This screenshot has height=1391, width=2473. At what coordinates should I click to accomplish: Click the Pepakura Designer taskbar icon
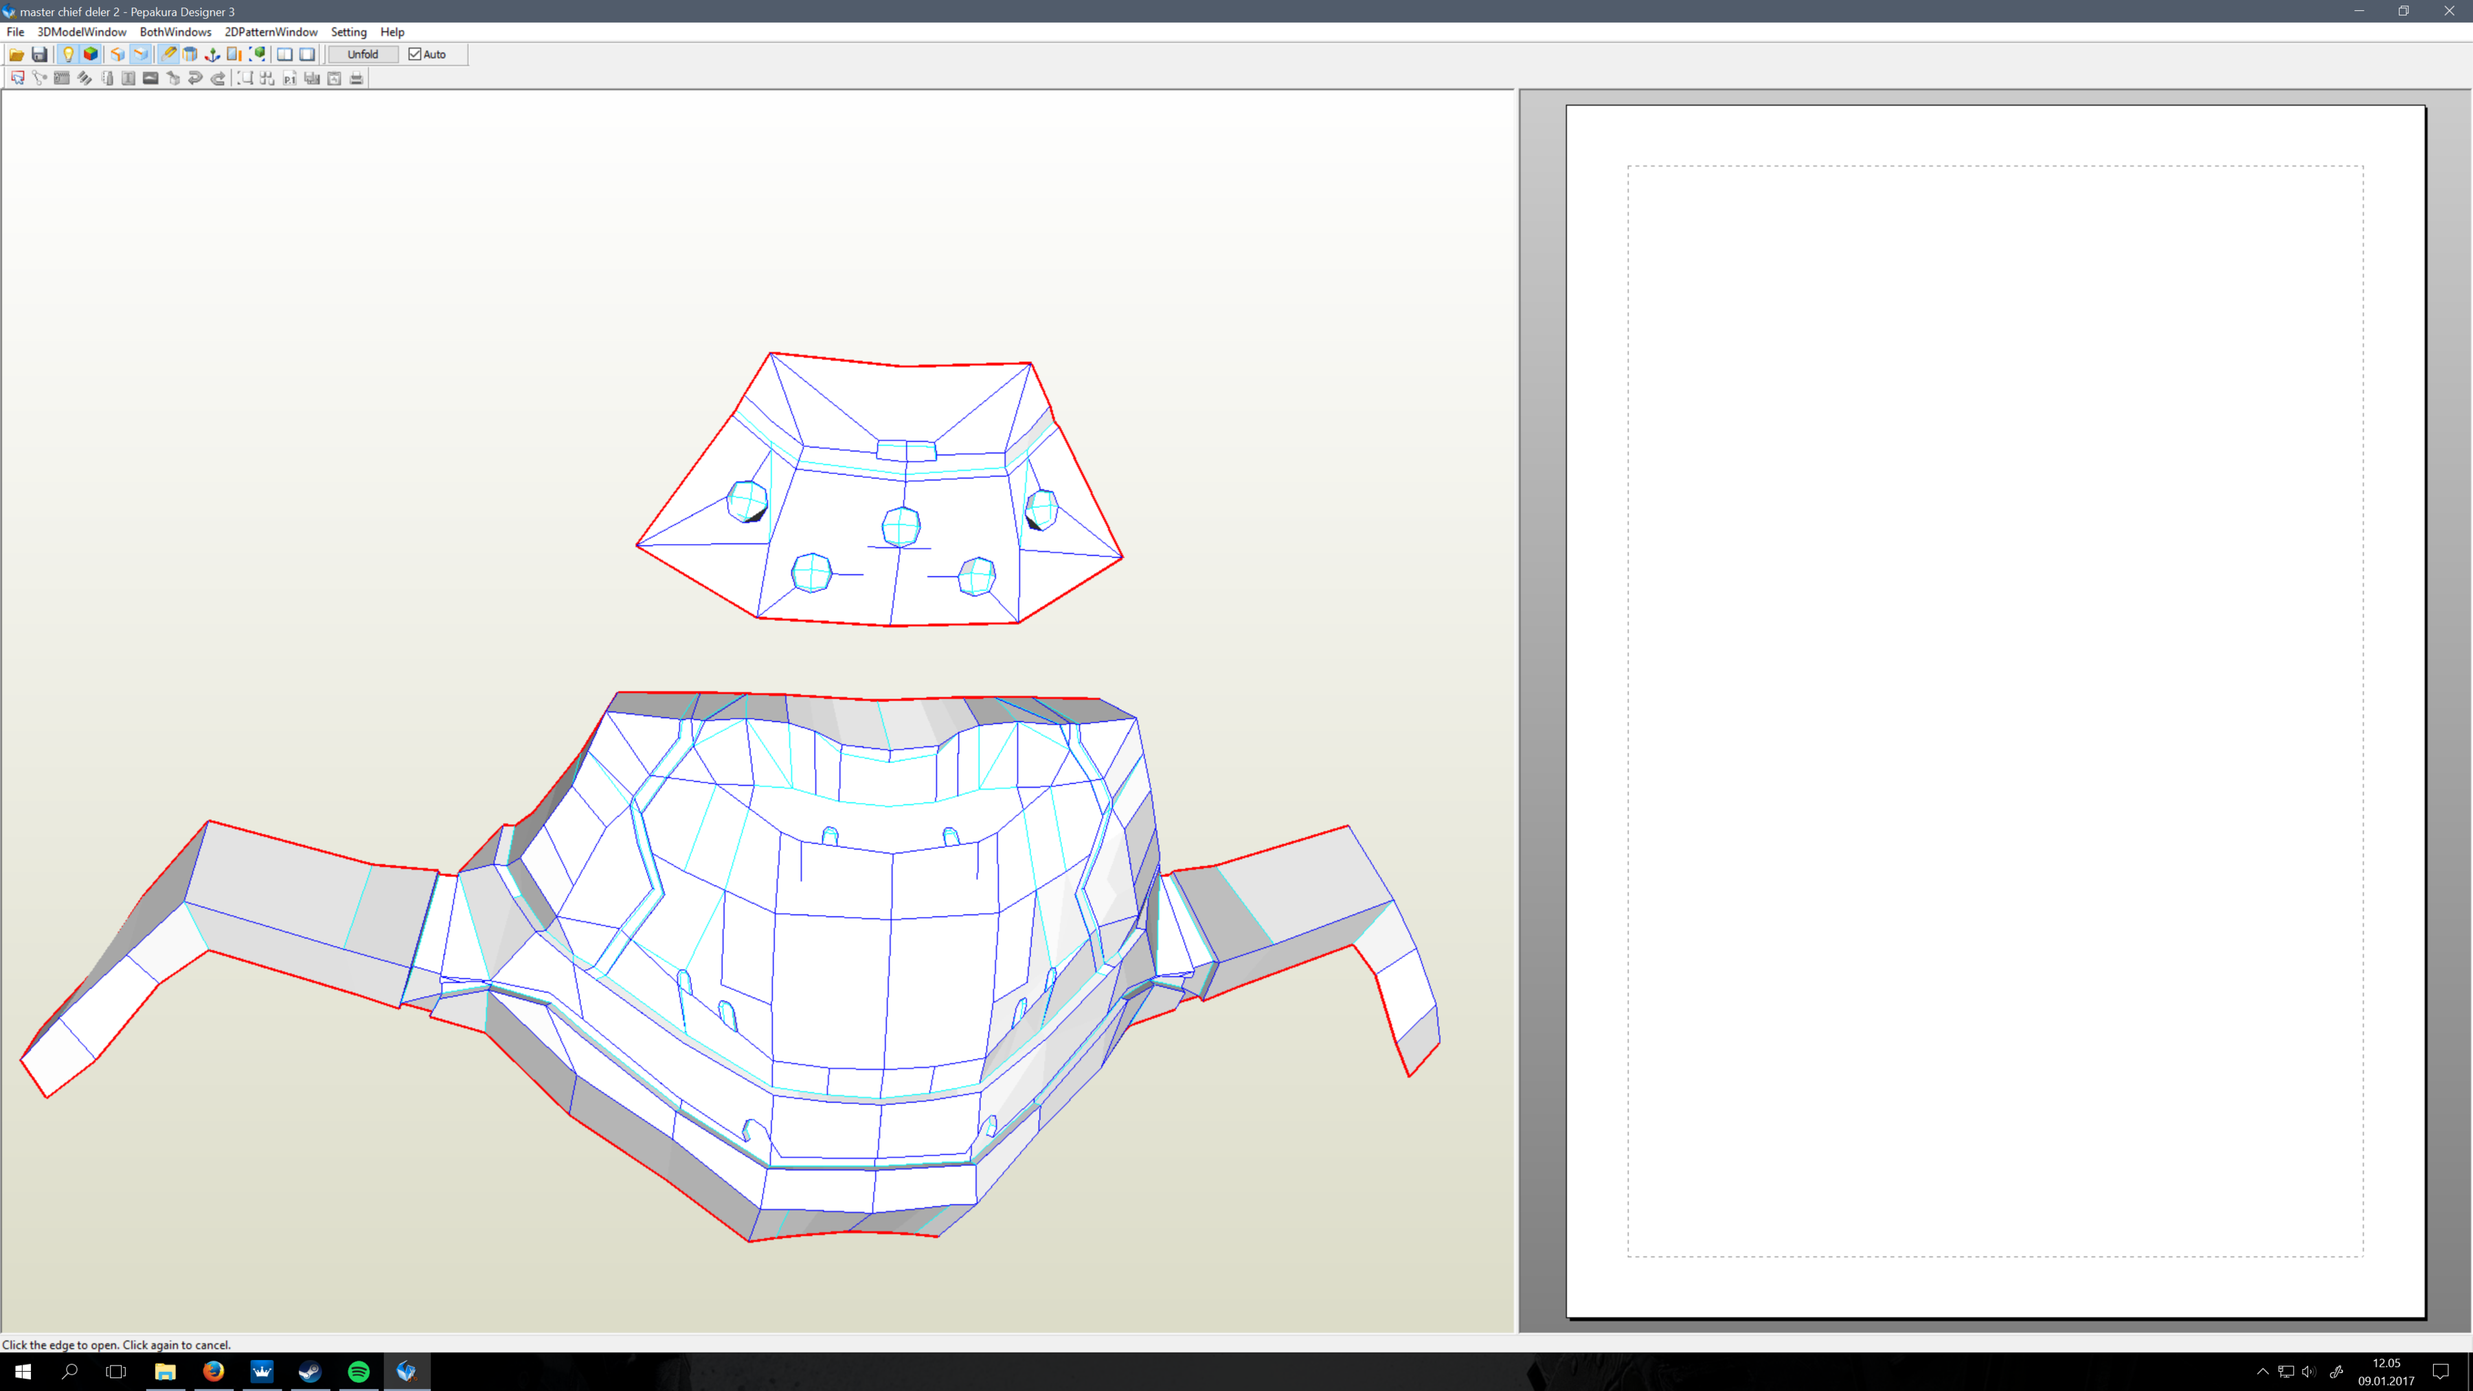coord(407,1371)
